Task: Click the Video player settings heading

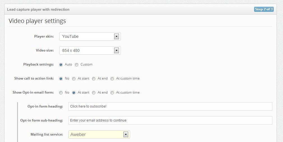Action: pos(37,21)
